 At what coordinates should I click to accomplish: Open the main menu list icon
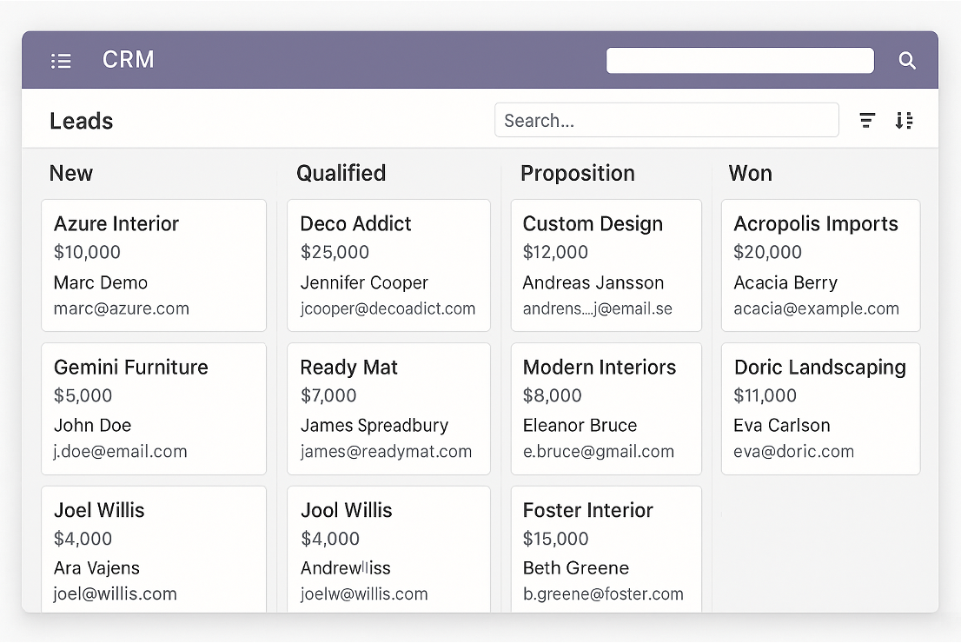pos(61,61)
